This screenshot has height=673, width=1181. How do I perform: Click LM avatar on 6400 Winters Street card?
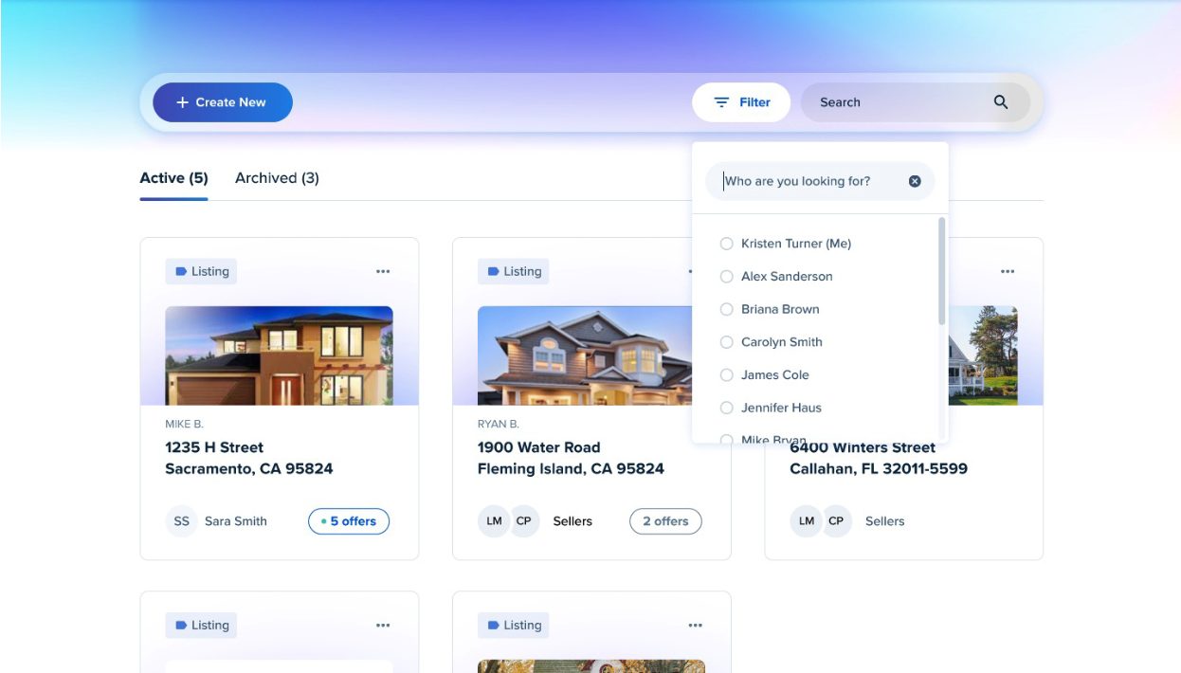(x=806, y=521)
